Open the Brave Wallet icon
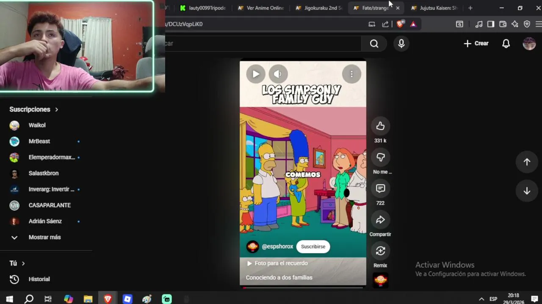 pos(503,24)
